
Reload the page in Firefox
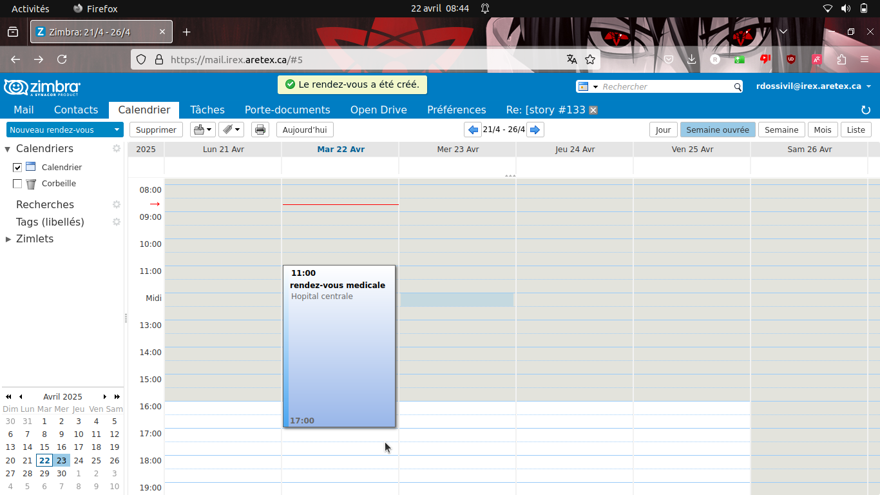click(62, 59)
